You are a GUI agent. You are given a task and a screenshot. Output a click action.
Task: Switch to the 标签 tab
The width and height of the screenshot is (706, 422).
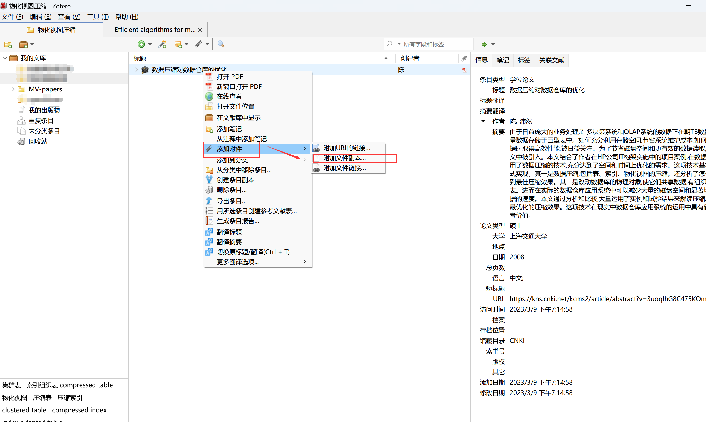pos(524,60)
